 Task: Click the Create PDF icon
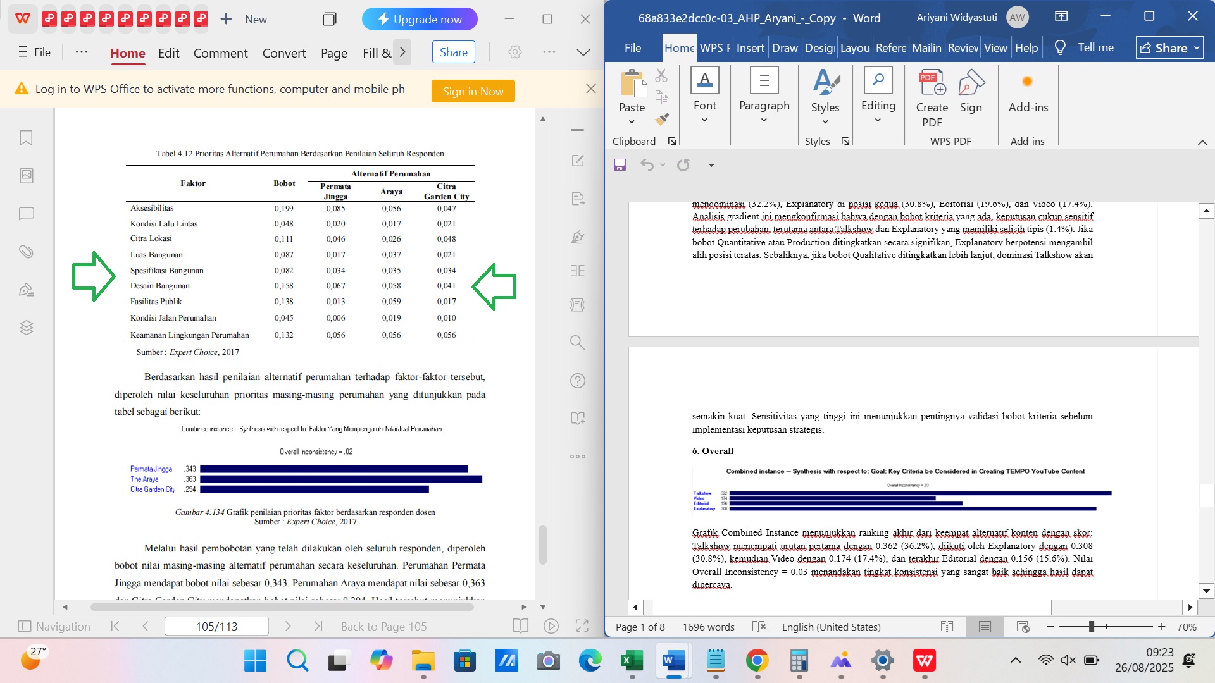point(931,83)
